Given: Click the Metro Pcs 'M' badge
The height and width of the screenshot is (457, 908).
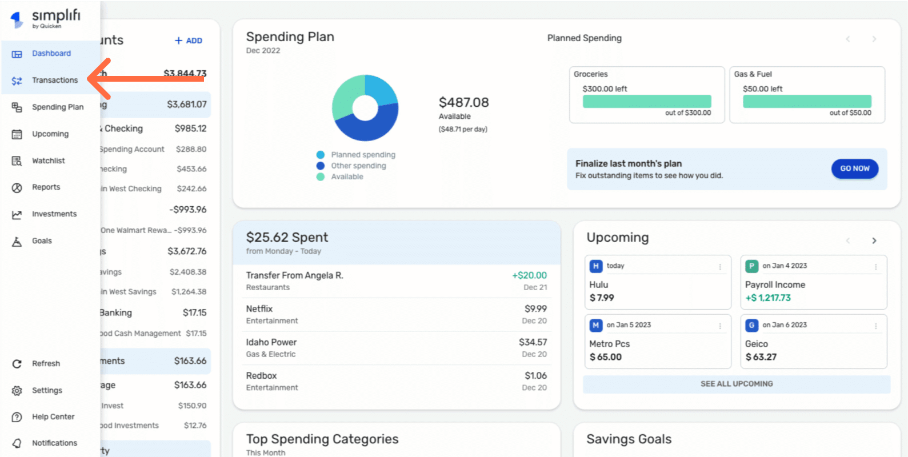Looking at the screenshot, I should [x=596, y=325].
